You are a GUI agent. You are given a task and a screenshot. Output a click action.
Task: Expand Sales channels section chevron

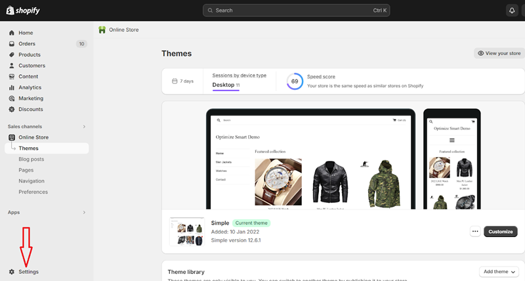point(84,127)
